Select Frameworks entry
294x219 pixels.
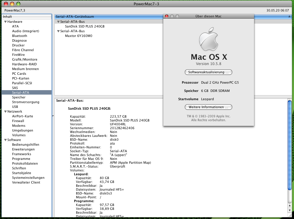click(x=22, y=154)
